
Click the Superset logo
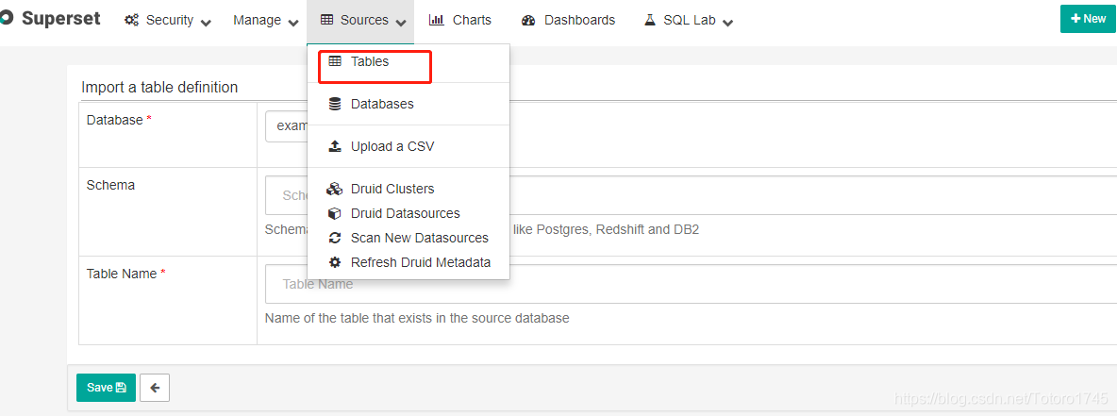pos(6,18)
